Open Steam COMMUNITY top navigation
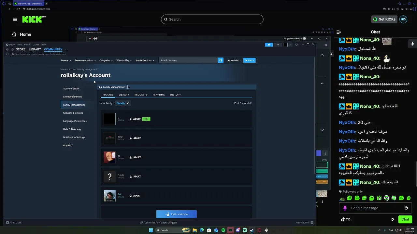 pyautogui.click(x=53, y=49)
